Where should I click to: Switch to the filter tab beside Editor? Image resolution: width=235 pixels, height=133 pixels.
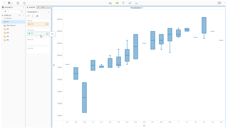[38, 7]
